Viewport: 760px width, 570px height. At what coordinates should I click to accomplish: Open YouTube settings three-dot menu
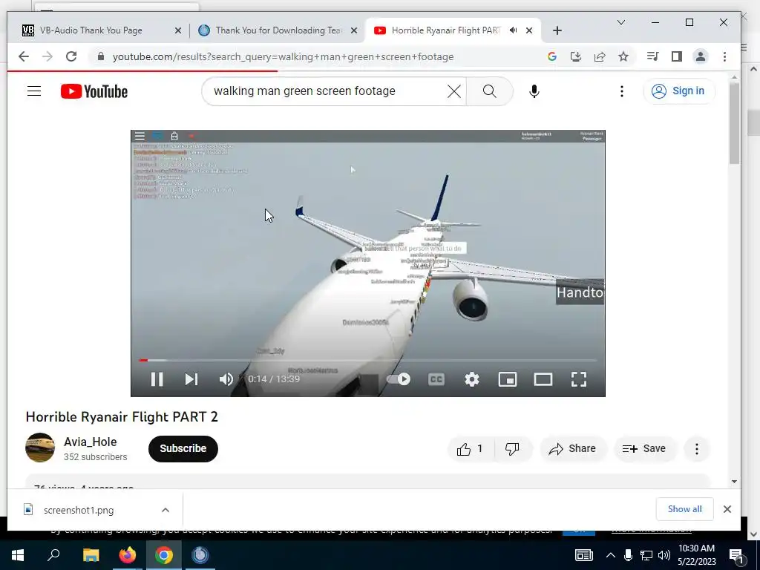[622, 91]
